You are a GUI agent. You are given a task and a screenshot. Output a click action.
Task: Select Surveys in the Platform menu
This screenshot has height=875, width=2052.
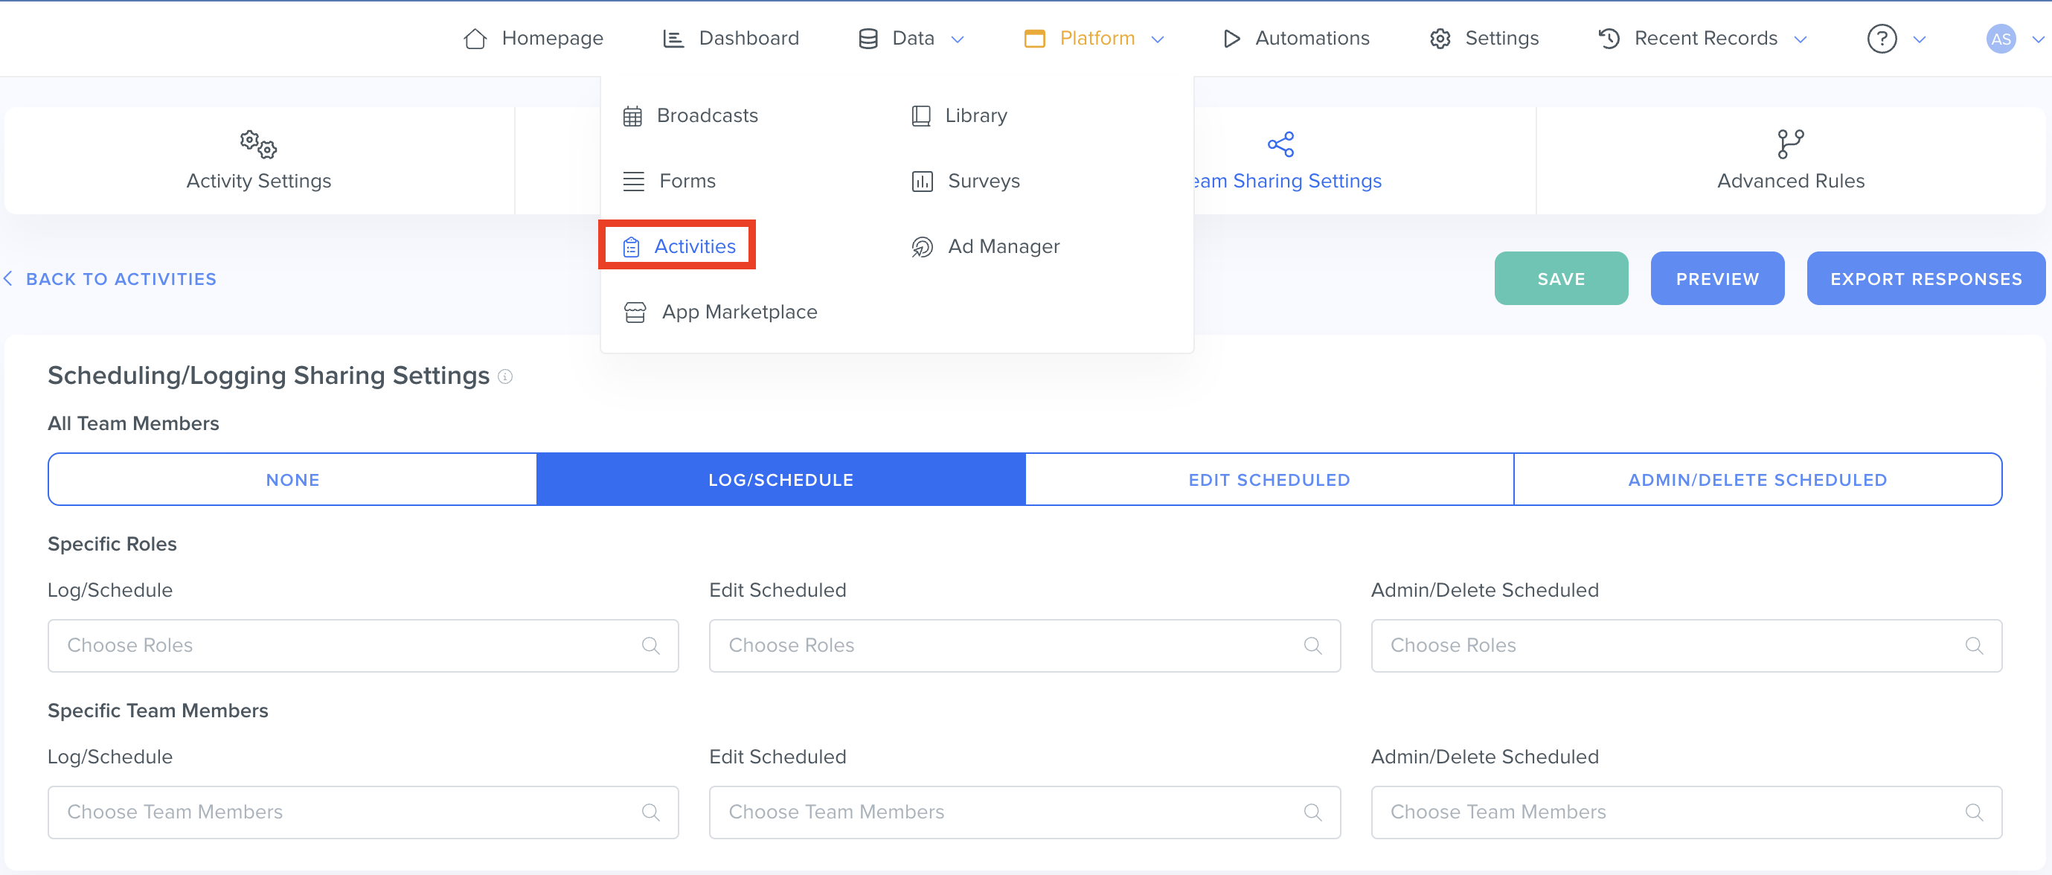[983, 181]
